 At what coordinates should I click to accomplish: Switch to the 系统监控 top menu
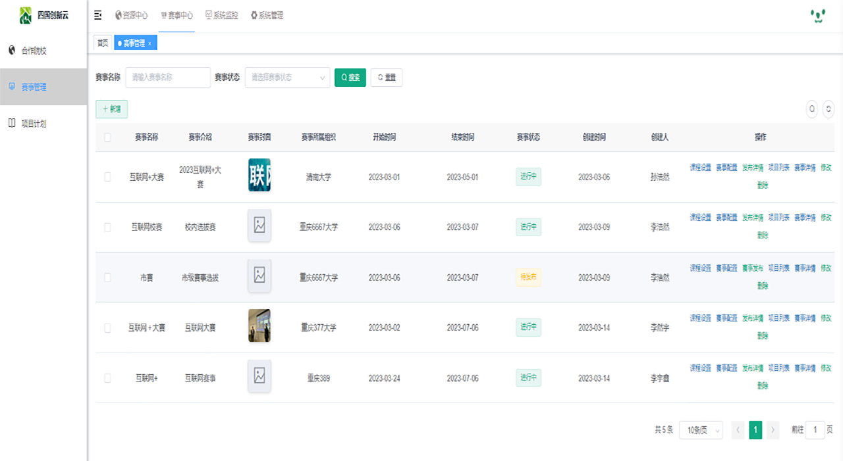coord(222,15)
